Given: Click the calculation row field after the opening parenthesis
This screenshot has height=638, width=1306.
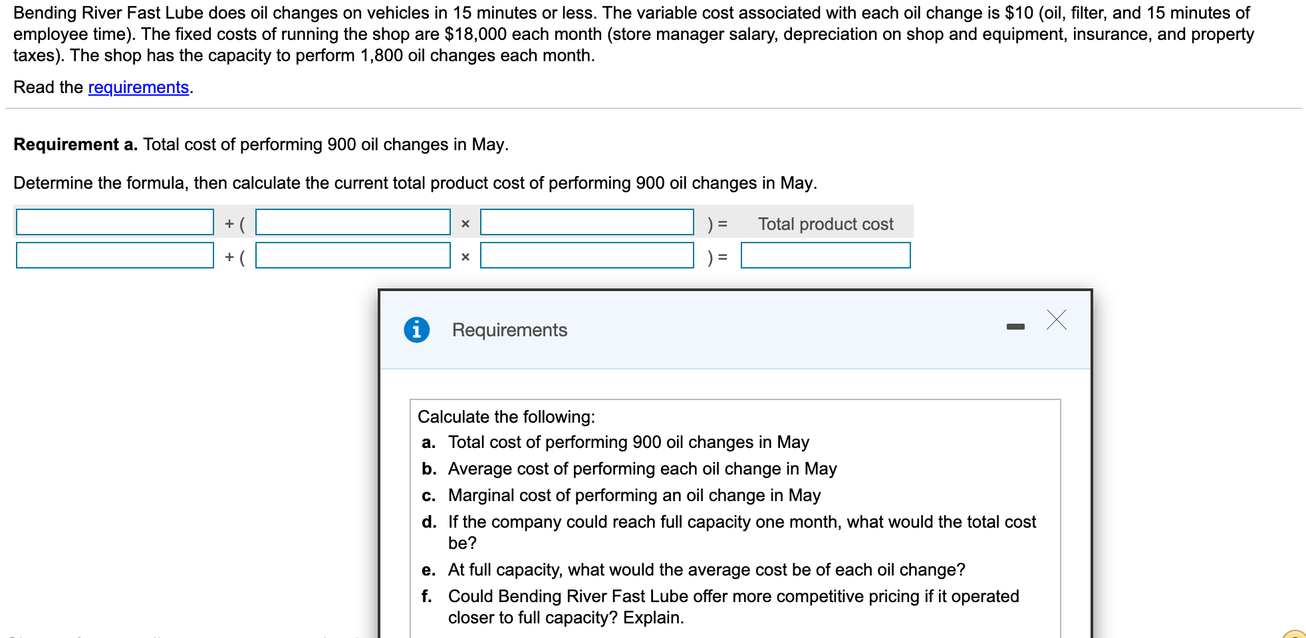Looking at the screenshot, I should pyautogui.click(x=353, y=255).
